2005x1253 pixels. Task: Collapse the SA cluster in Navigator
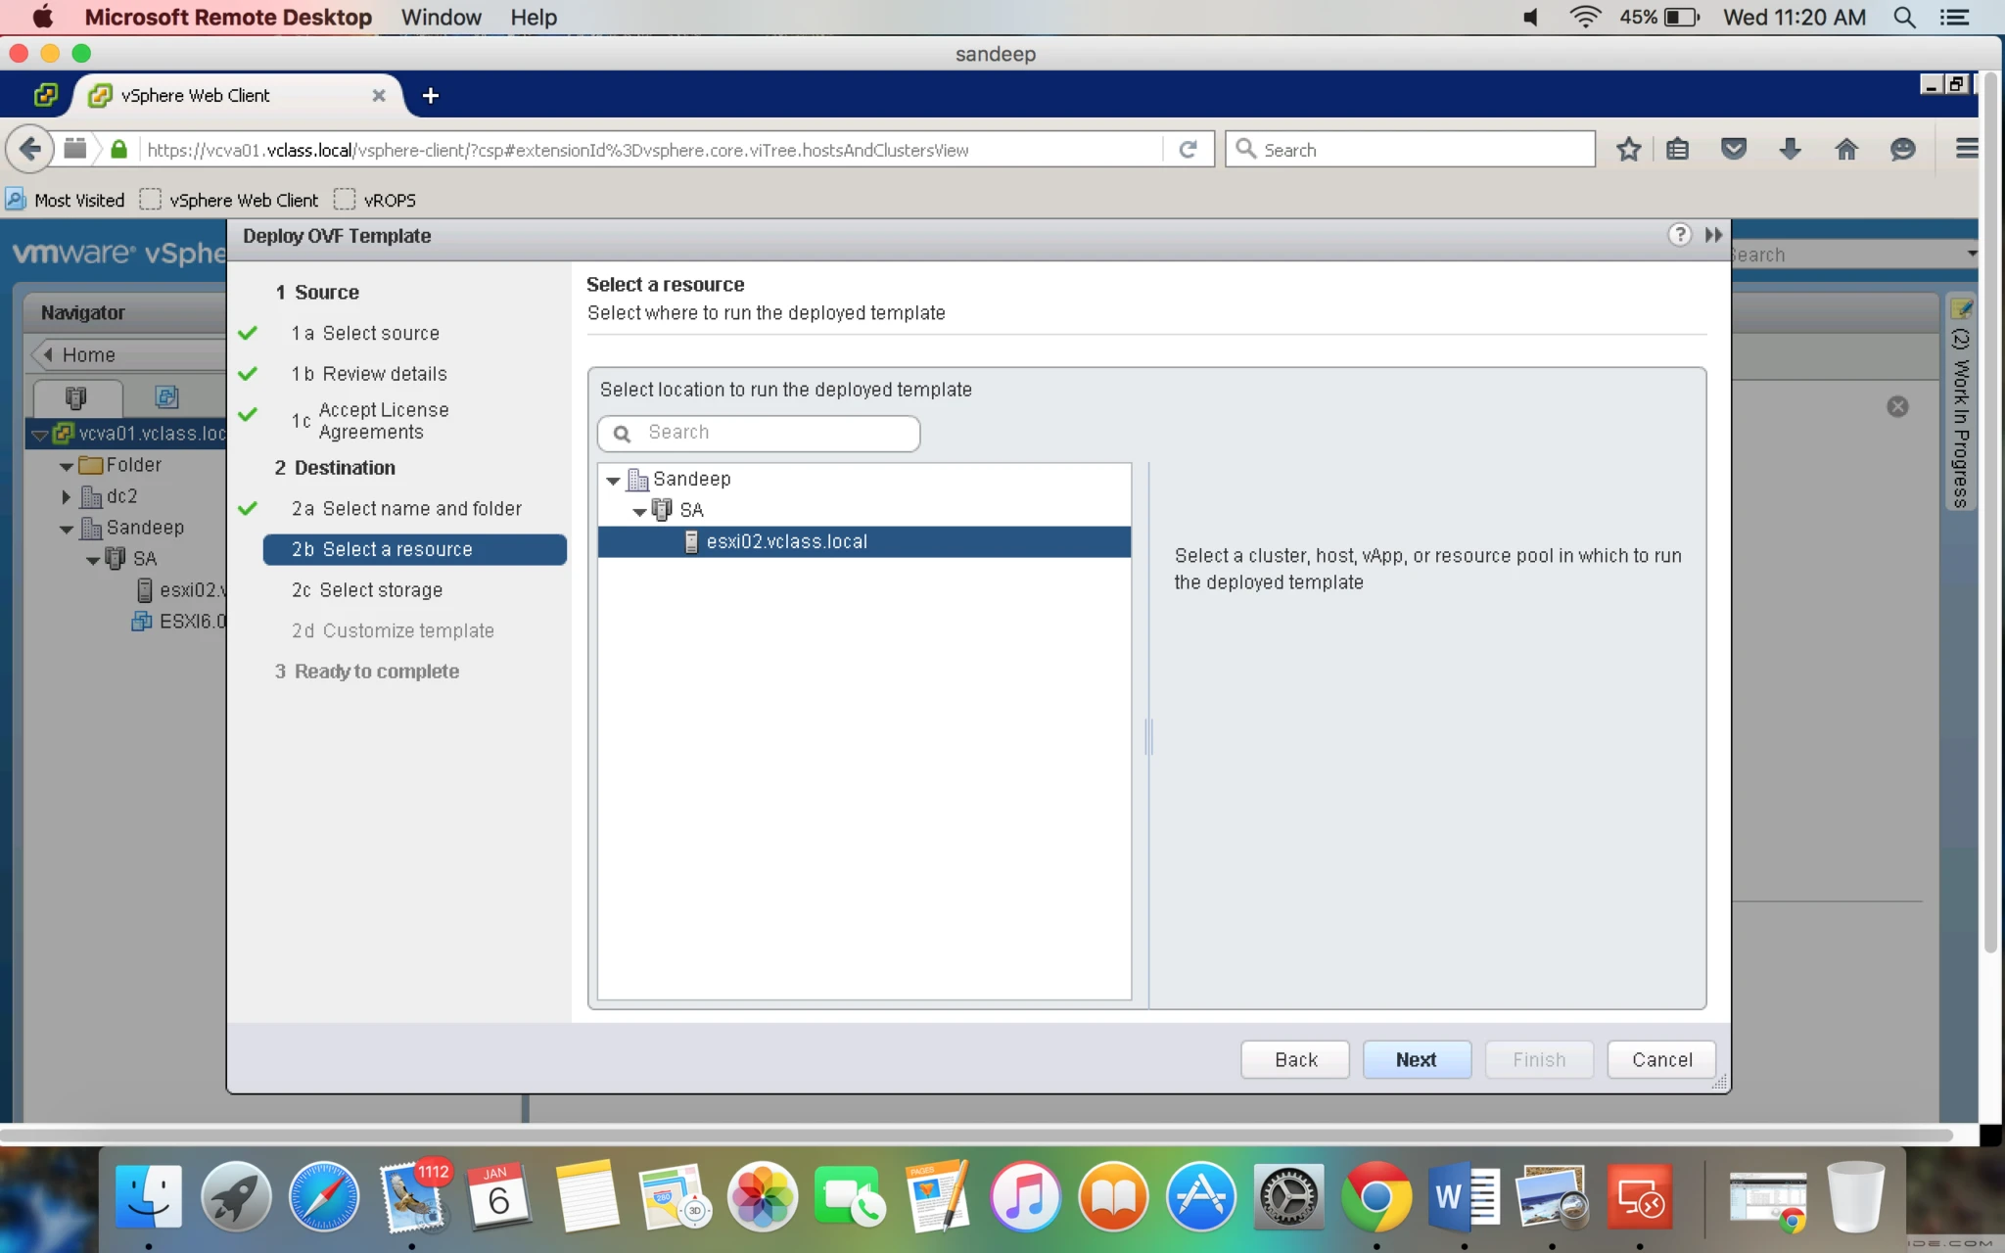(93, 561)
